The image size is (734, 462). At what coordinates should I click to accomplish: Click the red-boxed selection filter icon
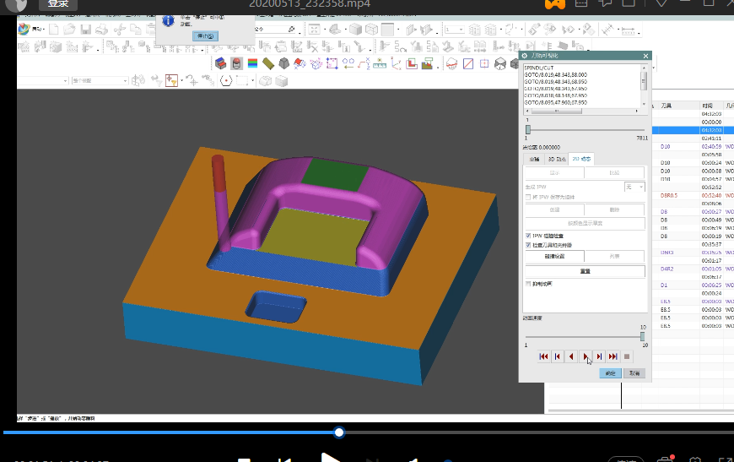[171, 80]
